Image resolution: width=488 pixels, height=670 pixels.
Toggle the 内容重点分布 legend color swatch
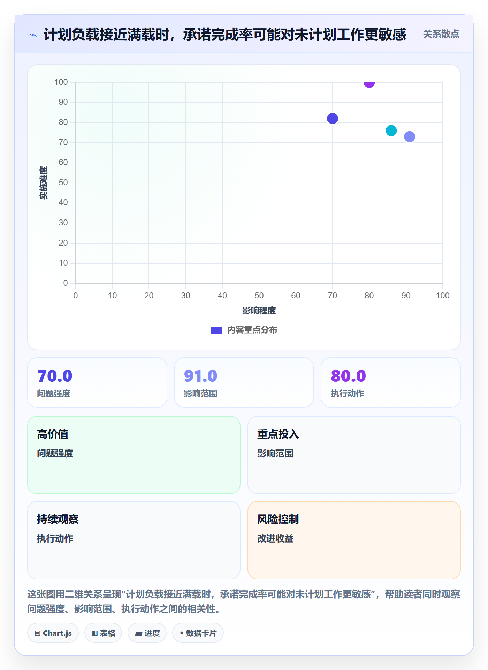(x=217, y=330)
